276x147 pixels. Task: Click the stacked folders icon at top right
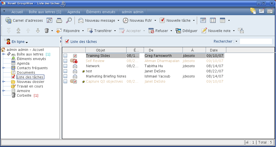[x=253, y=11]
